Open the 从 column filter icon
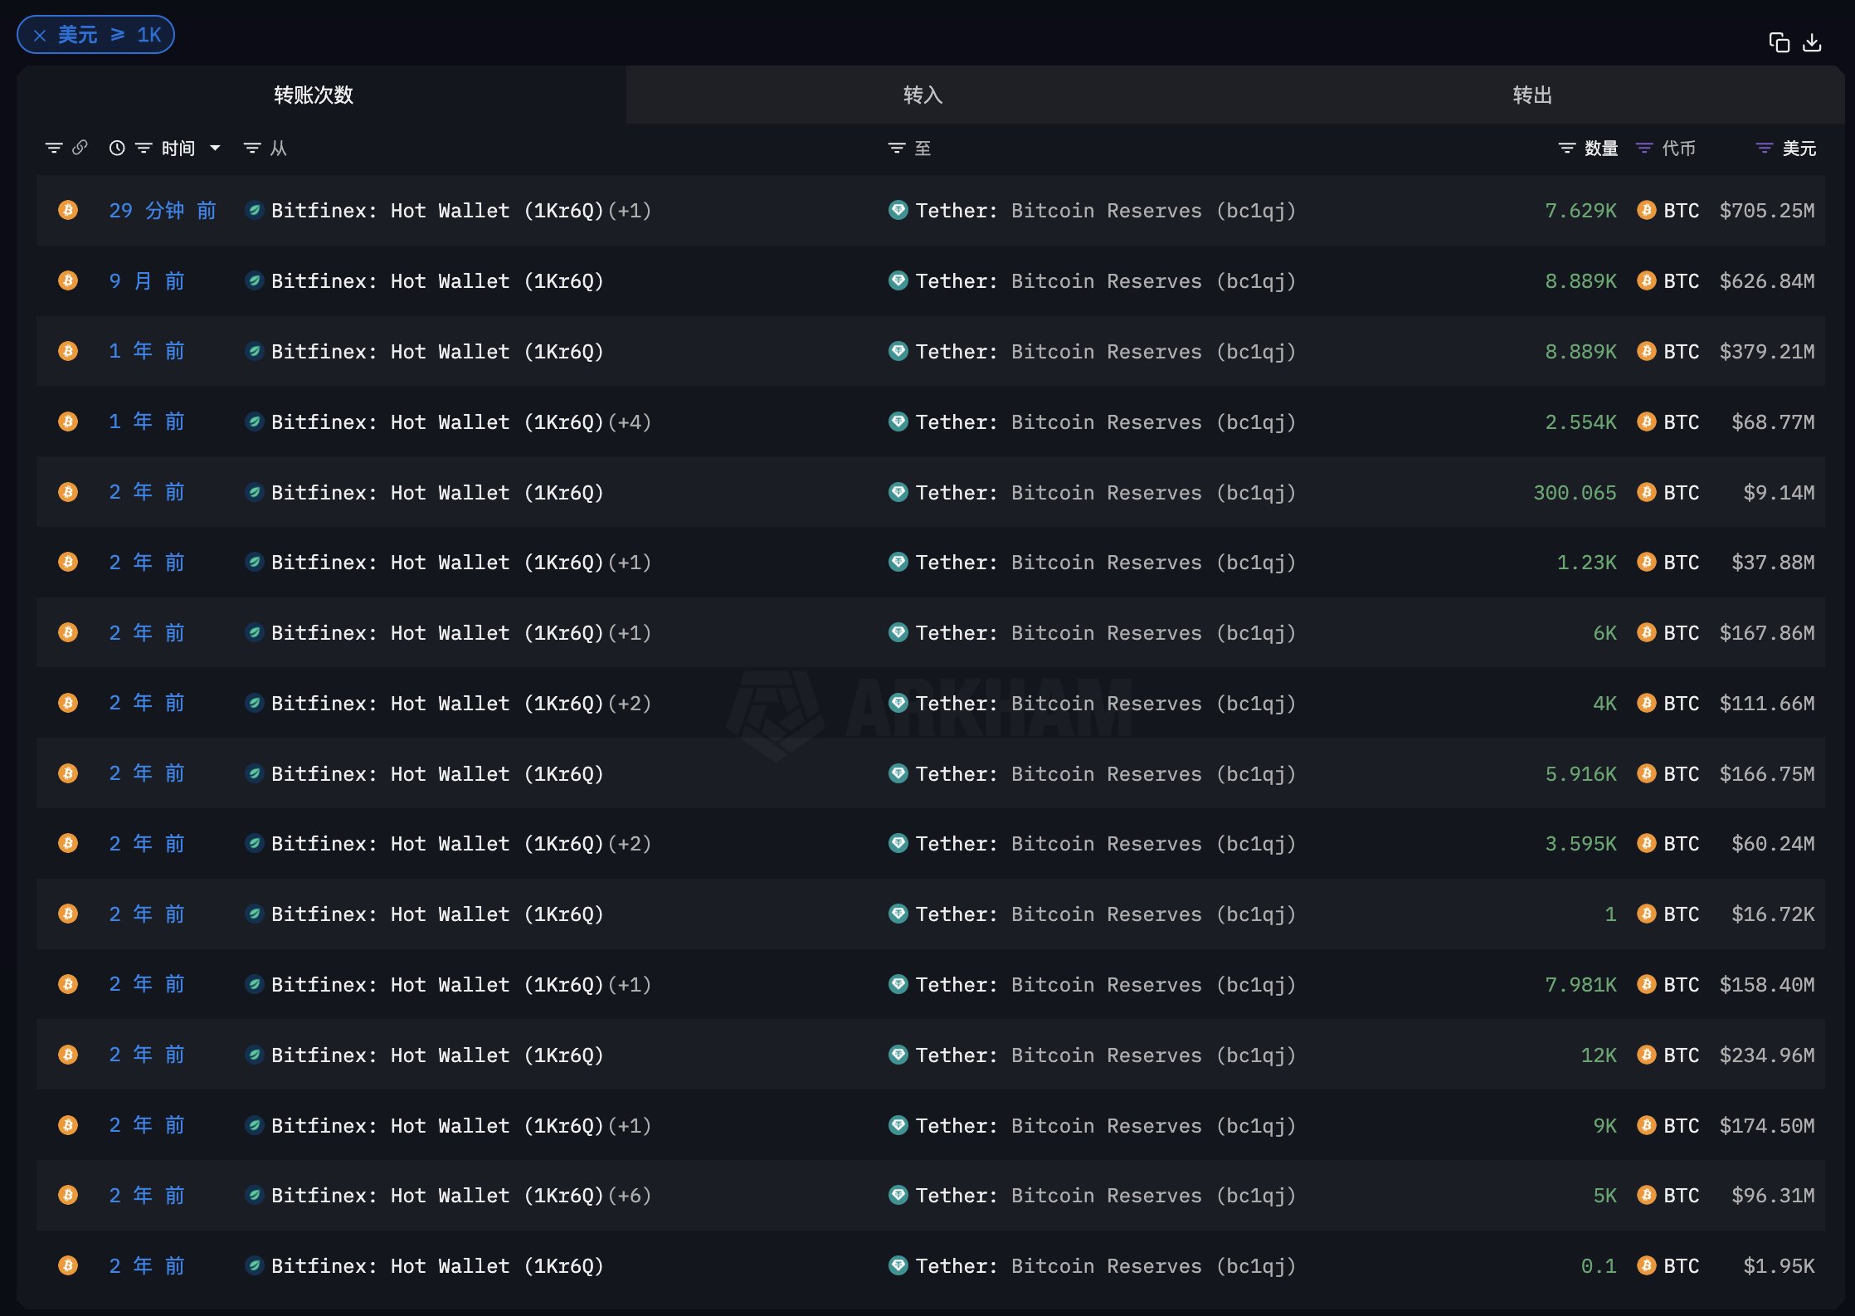The height and width of the screenshot is (1316, 1855). 252,148
